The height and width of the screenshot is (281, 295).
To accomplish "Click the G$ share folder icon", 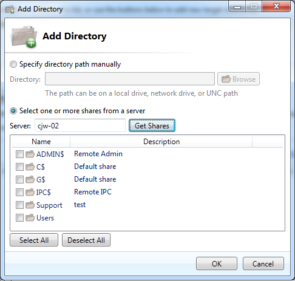I will 30,179.
